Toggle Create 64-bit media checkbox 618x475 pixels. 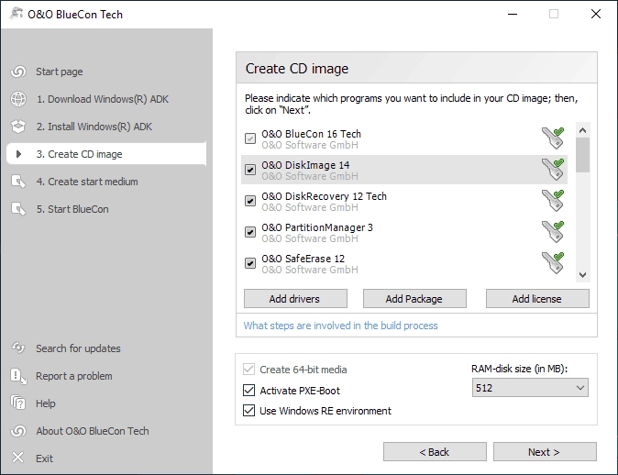pyautogui.click(x=248, y=370)
